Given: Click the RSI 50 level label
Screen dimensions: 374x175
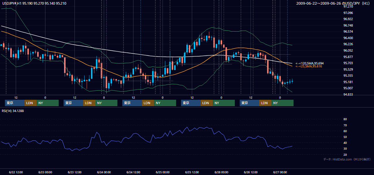Looking at the screenshot, I should [x=345, y=137].
